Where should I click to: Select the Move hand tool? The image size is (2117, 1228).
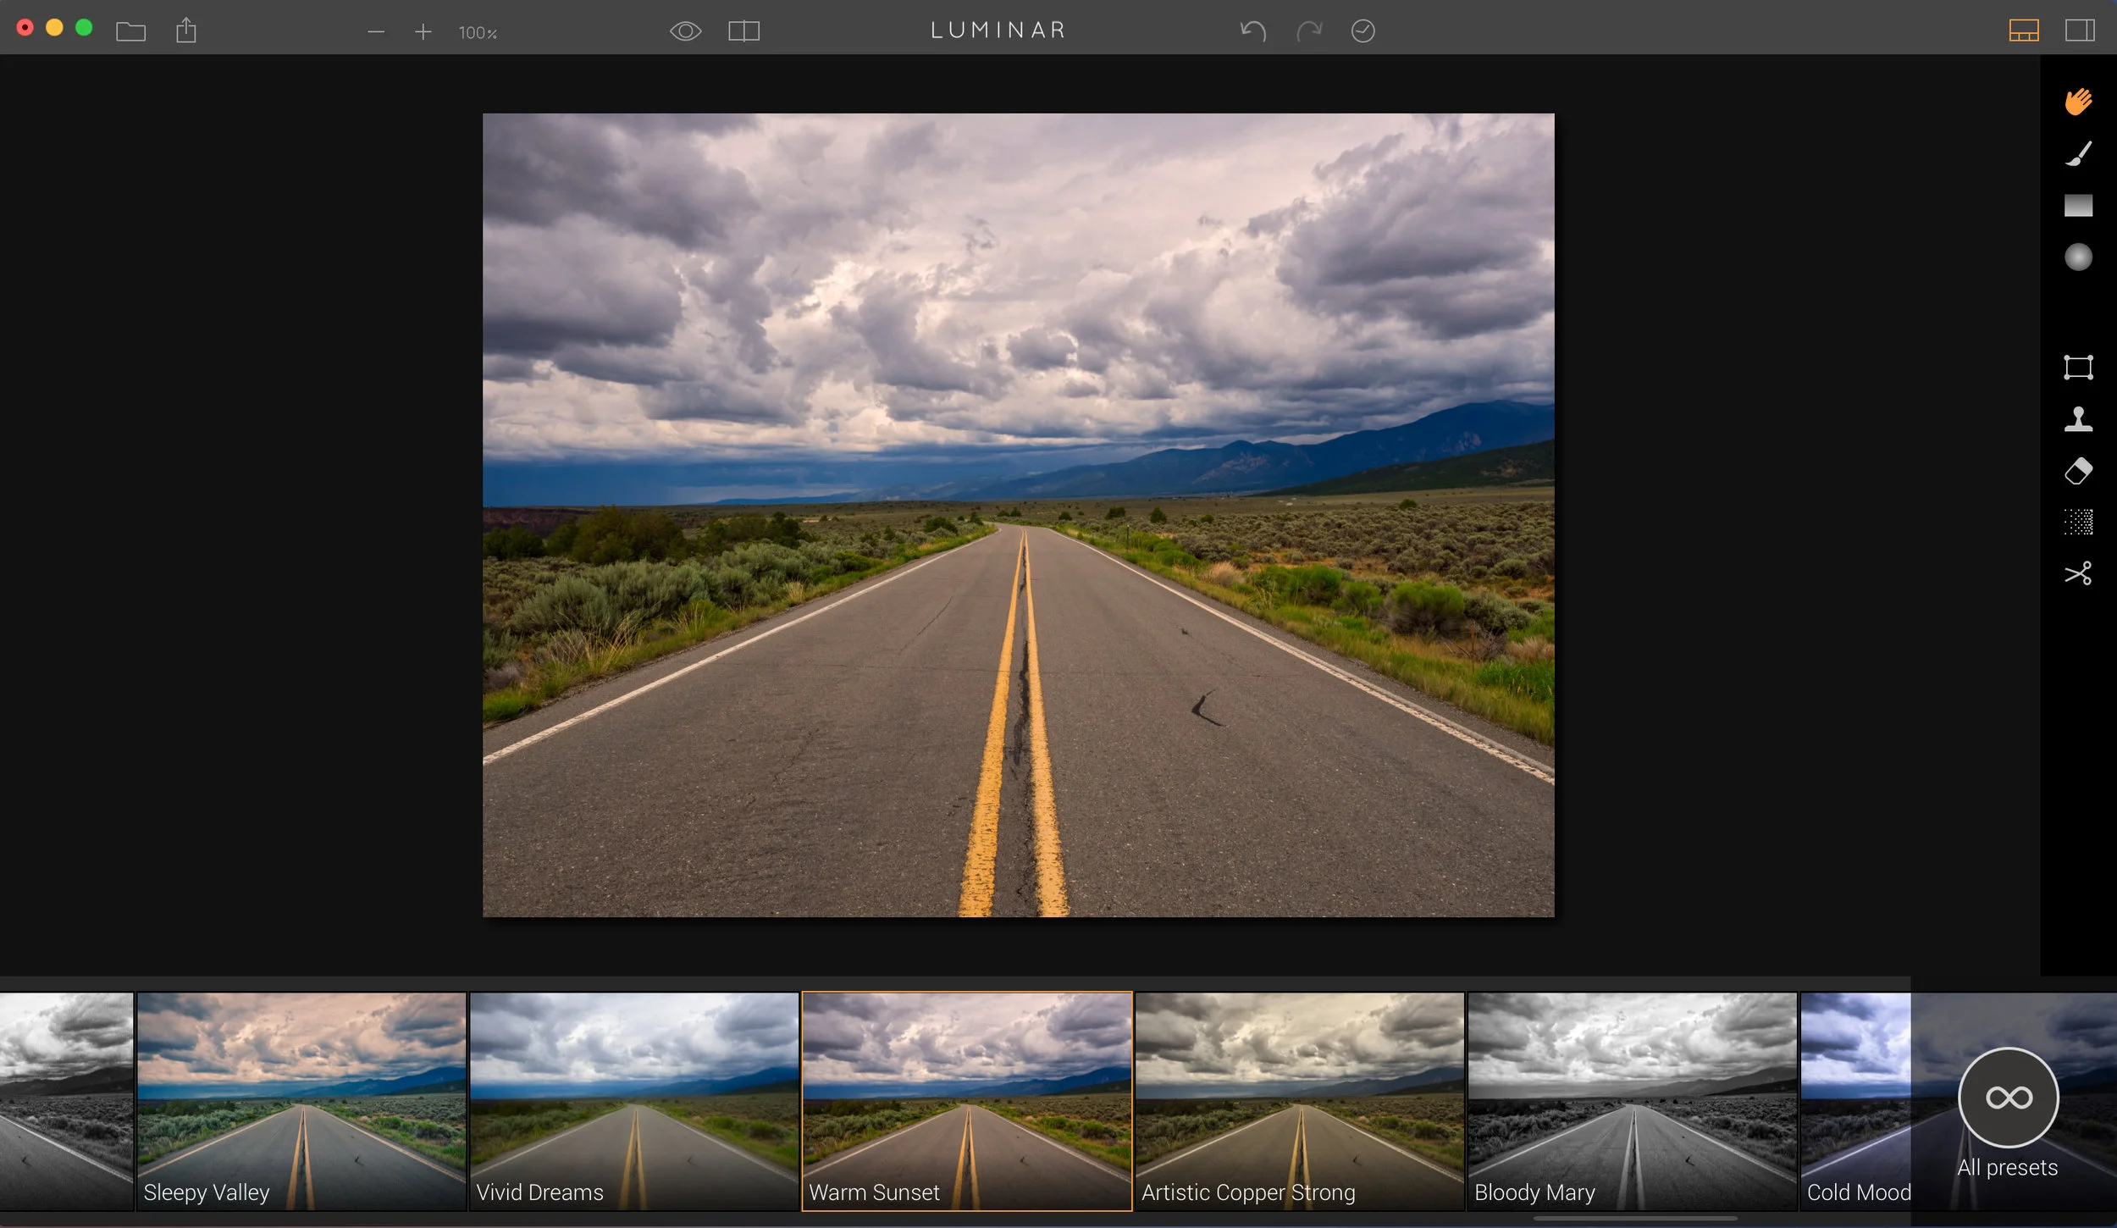[x=2077, y=102]
